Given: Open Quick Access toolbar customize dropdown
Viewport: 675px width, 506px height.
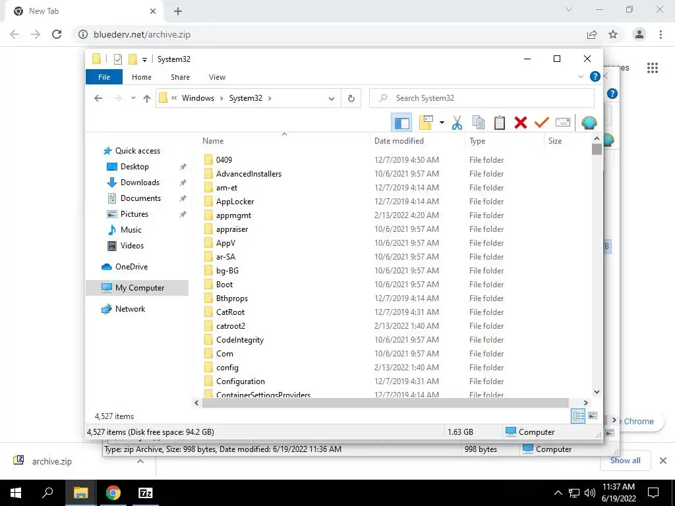Looking at the screenshot, I should coord(144,60).
